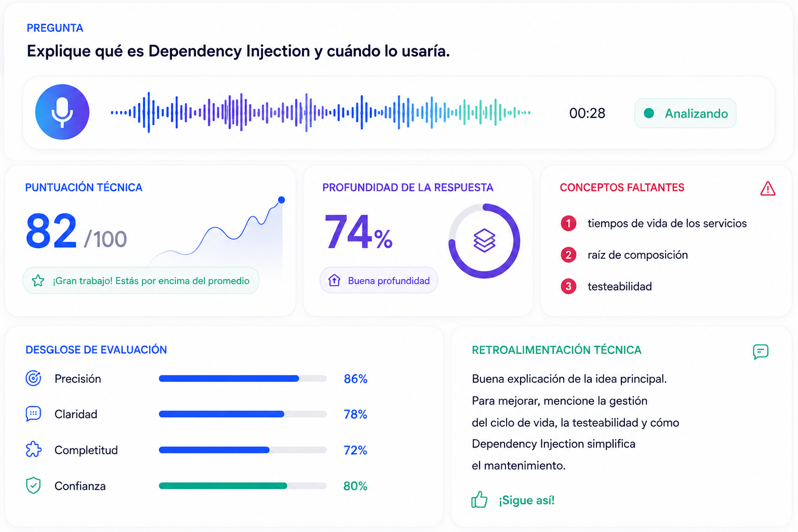Click the thumbs-up icon beside ¡Sigue así!
The height and width of the screenshot is (532, 798).
coord(479,500)
